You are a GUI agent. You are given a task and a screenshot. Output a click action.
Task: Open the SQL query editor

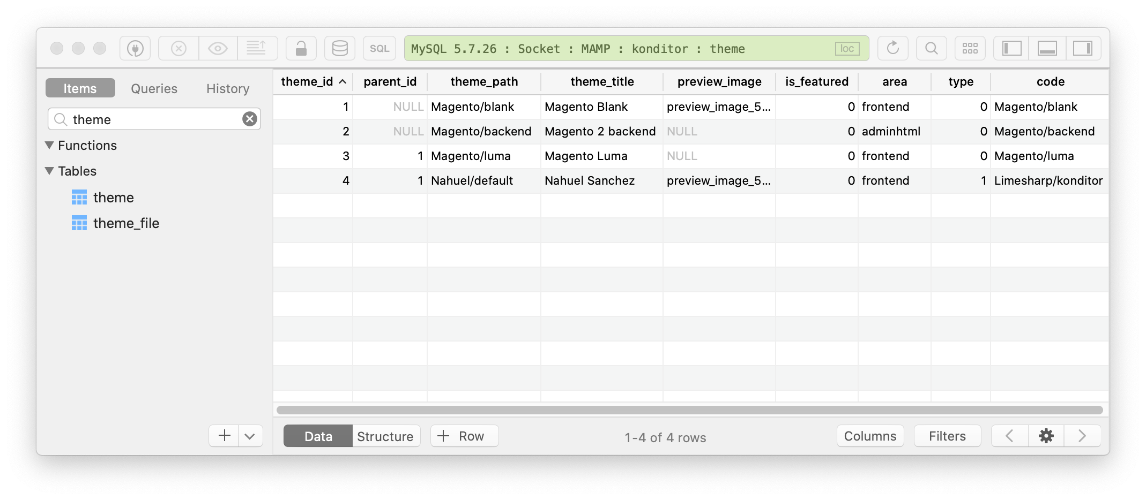(x=379, y=49)
